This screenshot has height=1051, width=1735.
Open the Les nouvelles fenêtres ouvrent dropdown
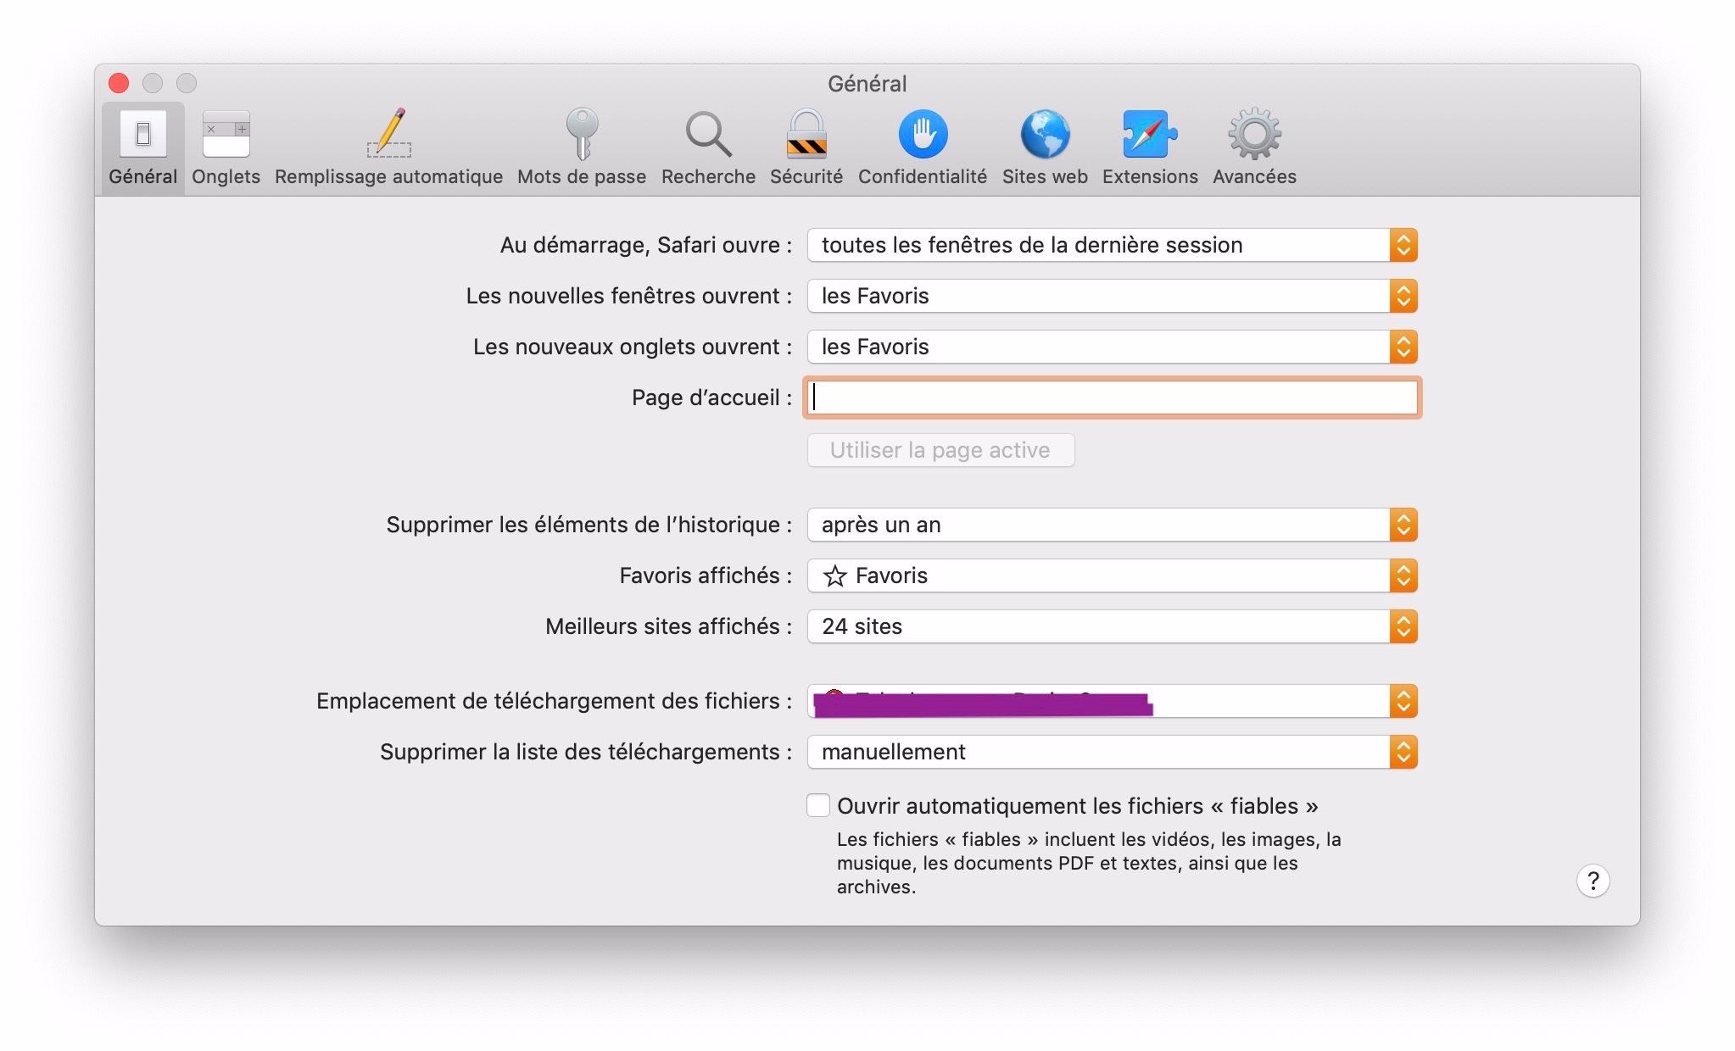pyautogui.click(x=1112, y=296)
